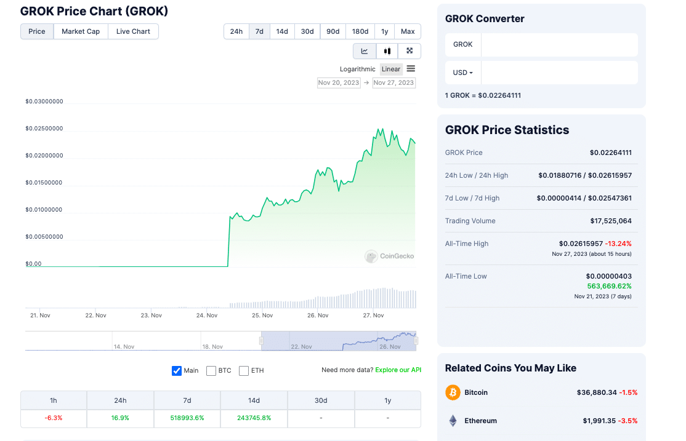Click the 24h change value 16.9%

pyautogui.click(x=120, y=418)
